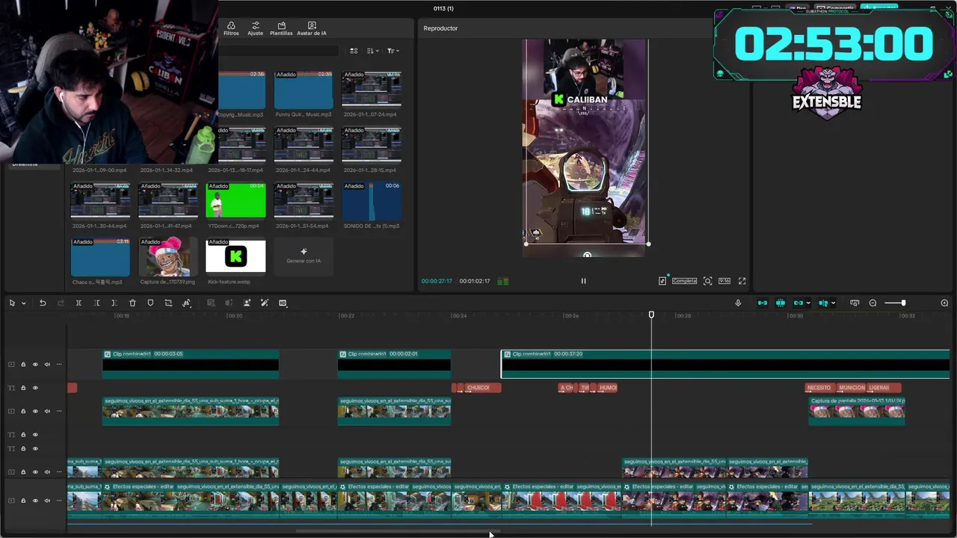Viewport: 957px width, 538px height.
Task: Trim clip start to playhead
Action: click(96, 303)
